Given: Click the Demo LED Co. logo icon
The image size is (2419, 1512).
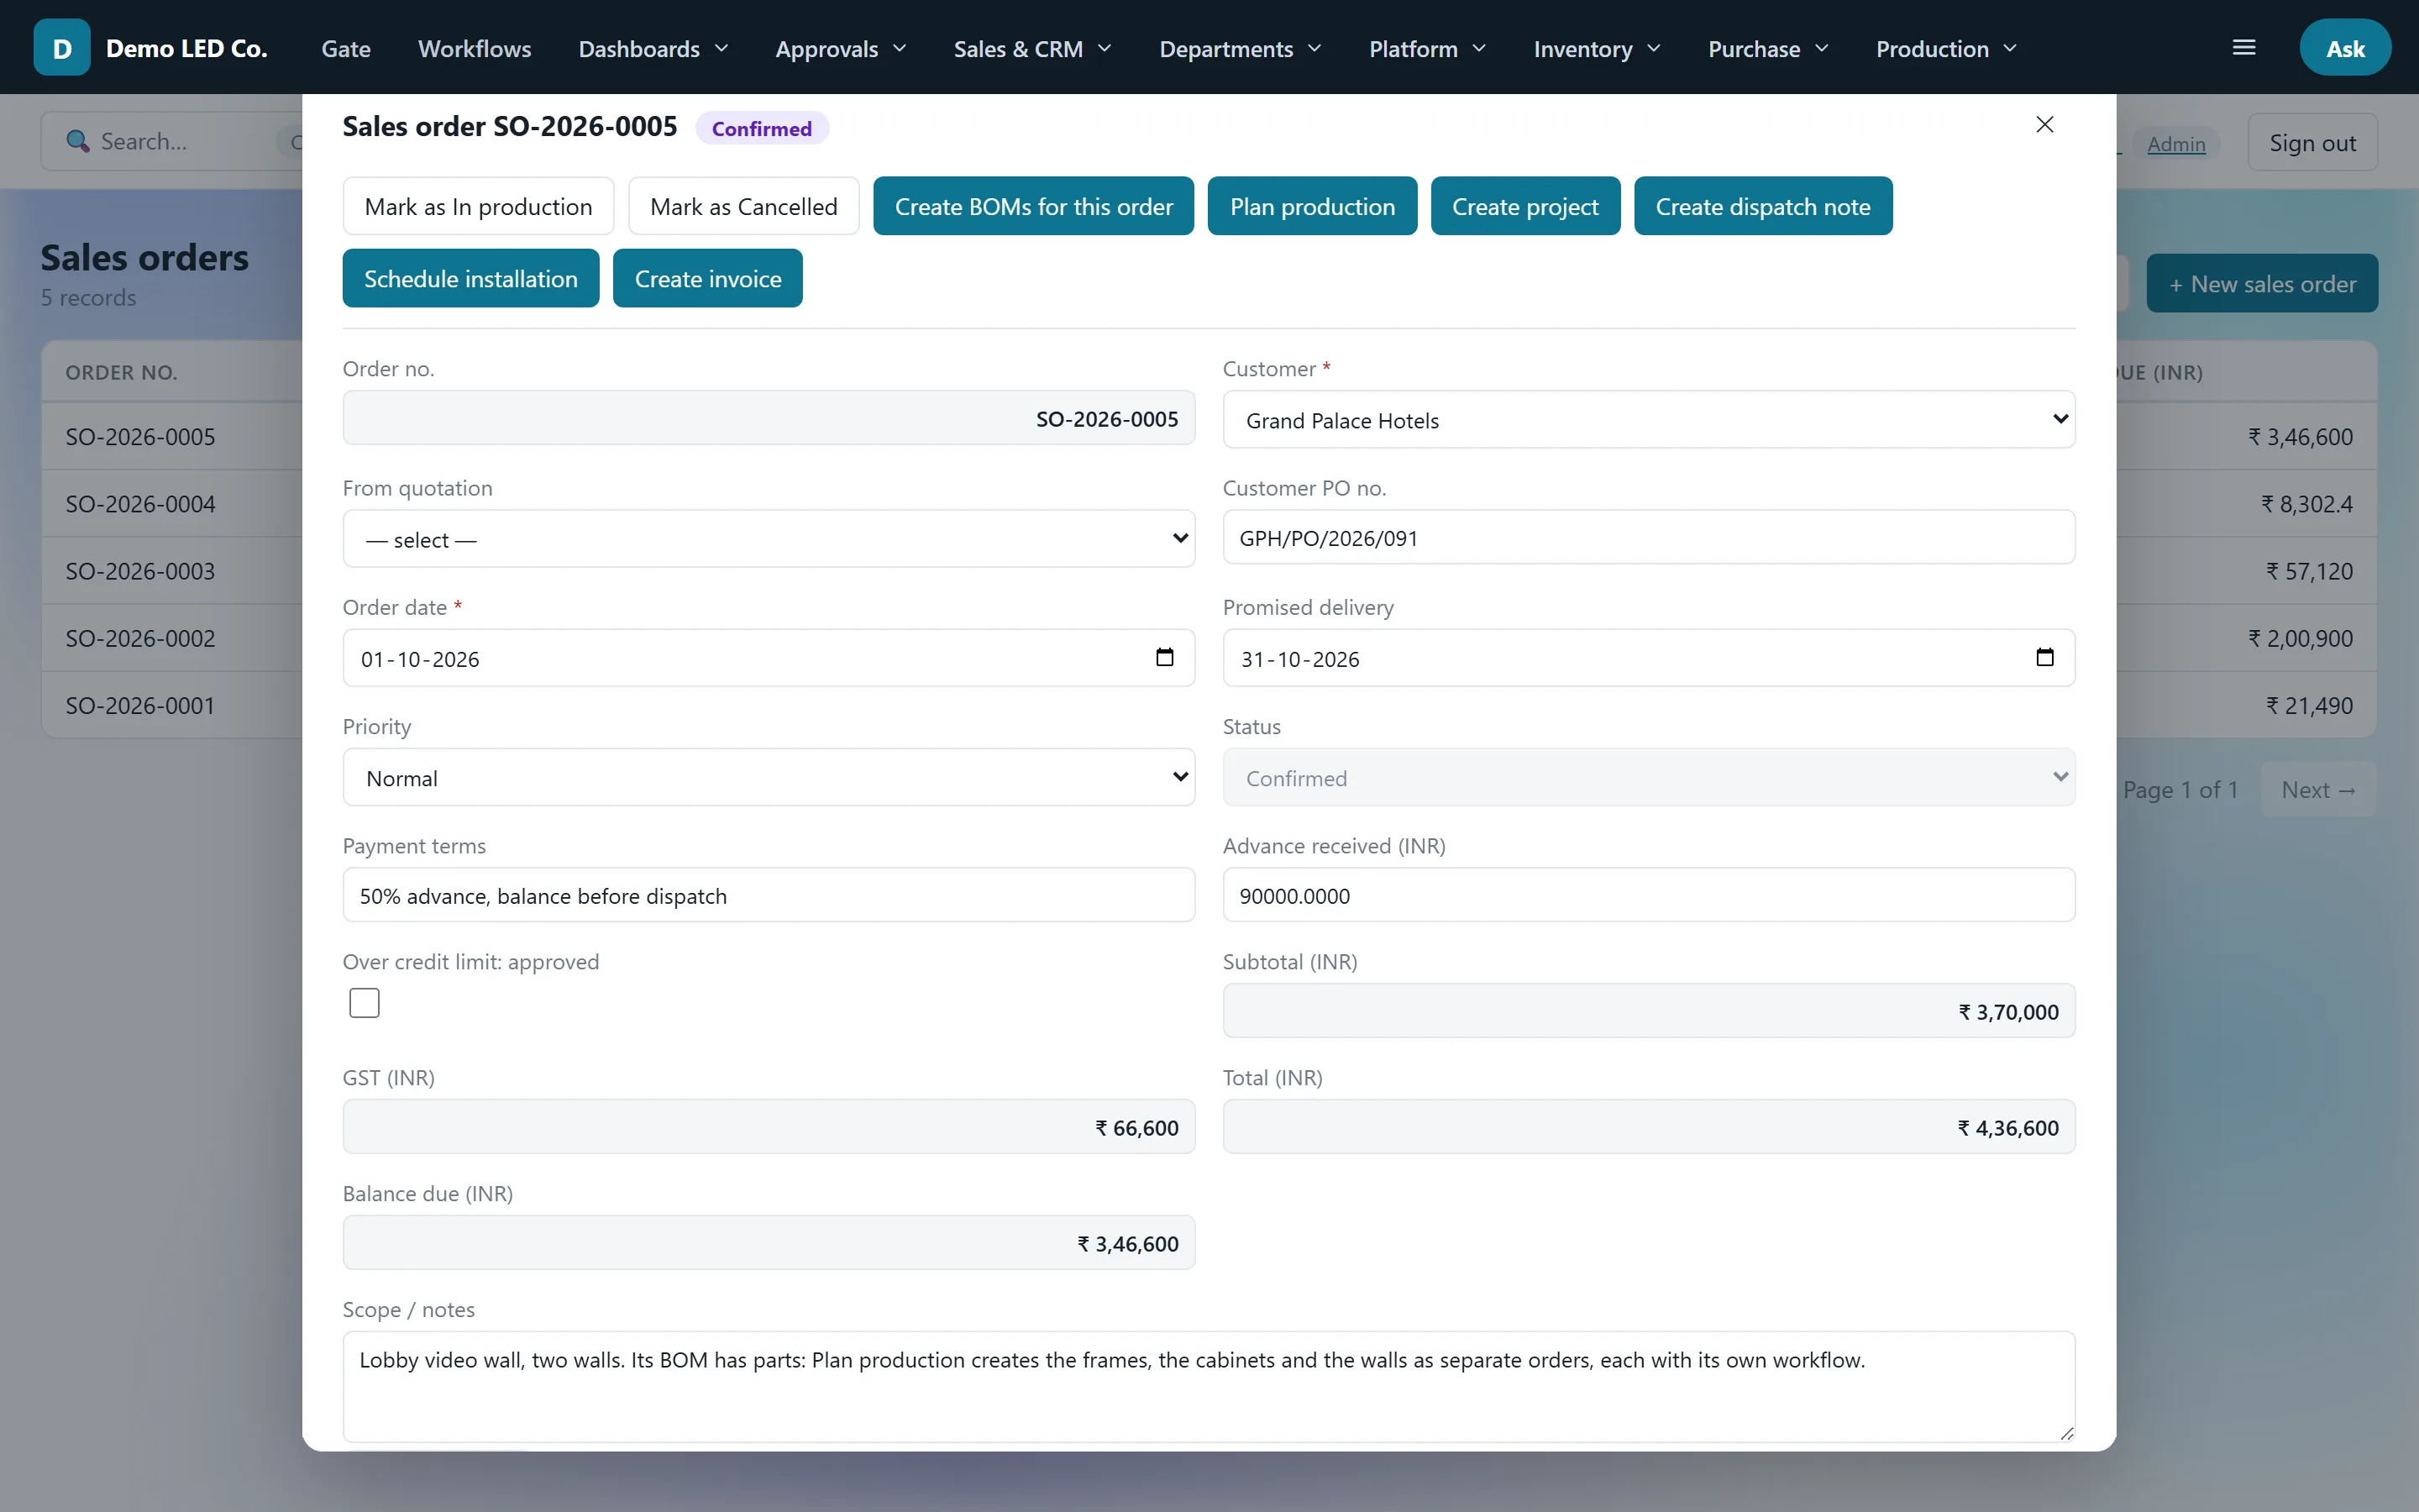Looking at the screenshot, I should (62, 47).
